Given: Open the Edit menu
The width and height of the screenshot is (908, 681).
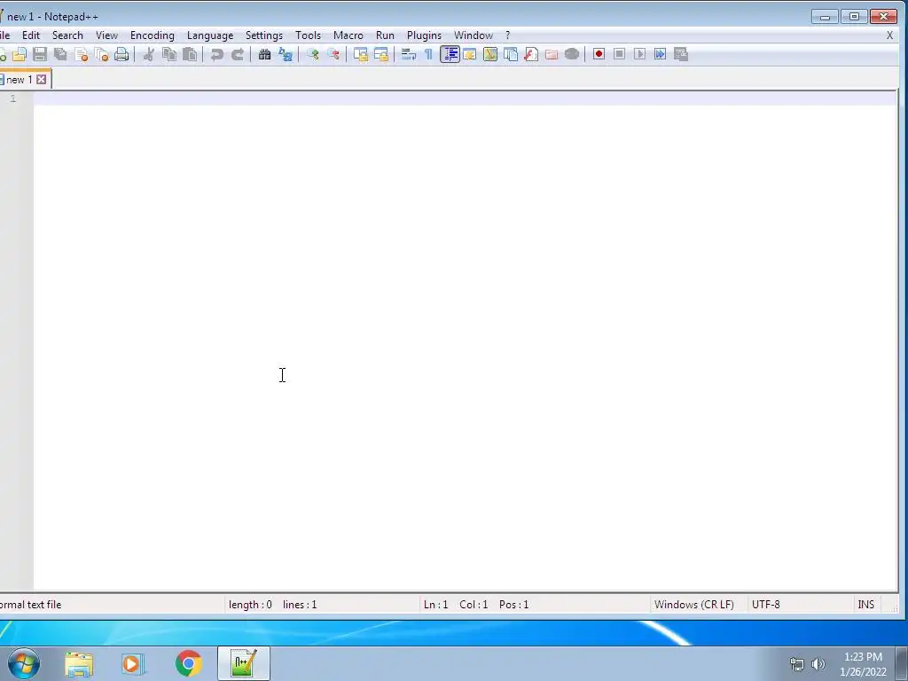Looking at the screenshot, I should point(31,35).
